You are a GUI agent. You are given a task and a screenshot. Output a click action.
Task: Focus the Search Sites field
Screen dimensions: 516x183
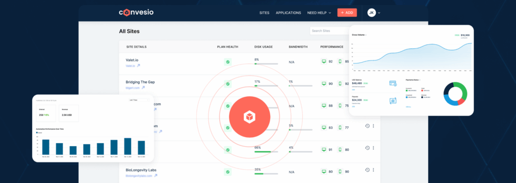click(329, 31)
